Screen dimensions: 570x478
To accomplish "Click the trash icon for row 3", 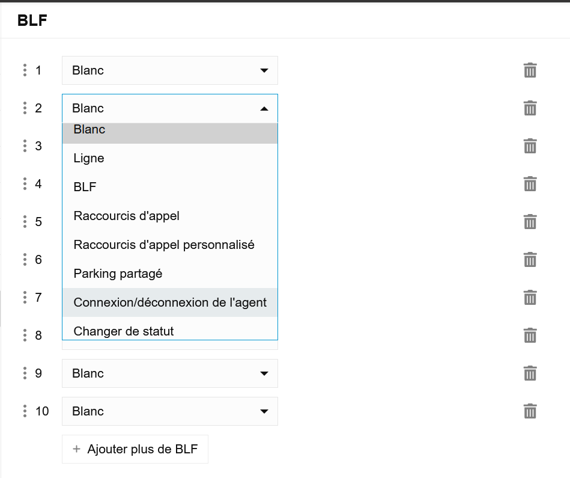I will point(530,146).
